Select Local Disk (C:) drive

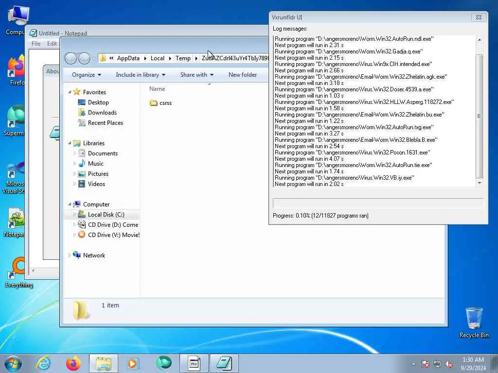click(x=106, y=214)
